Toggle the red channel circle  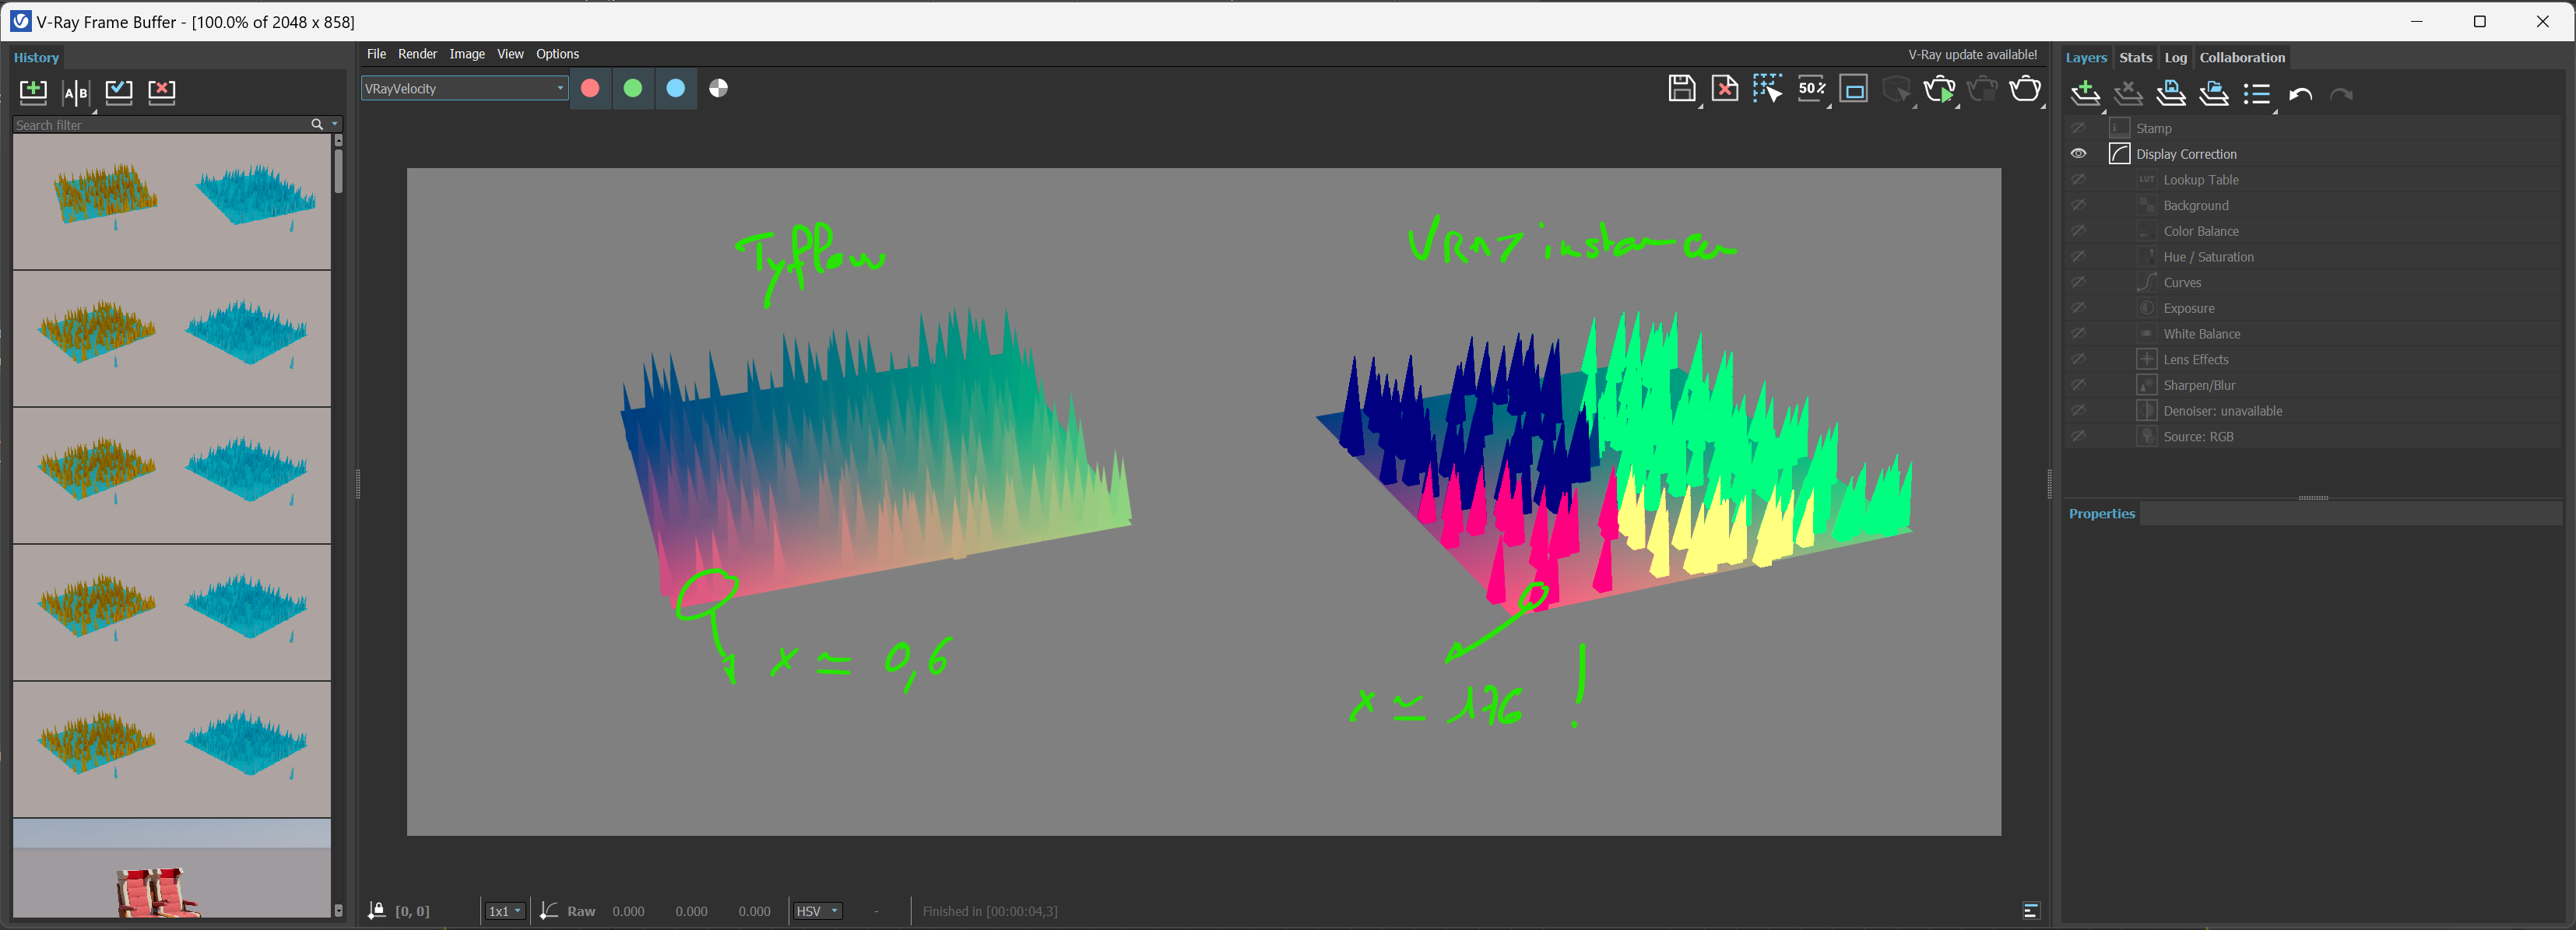point(590,89)
